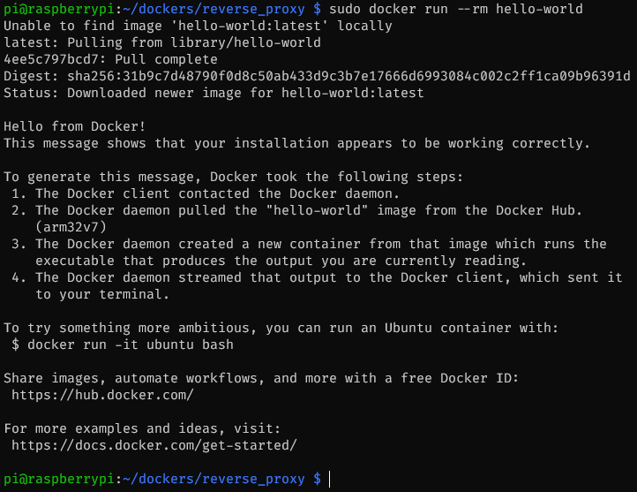Click 'latest: Pulling from library/hello-world' line
Viewport: 637px width, 492px height.
[x=162, y=42]
